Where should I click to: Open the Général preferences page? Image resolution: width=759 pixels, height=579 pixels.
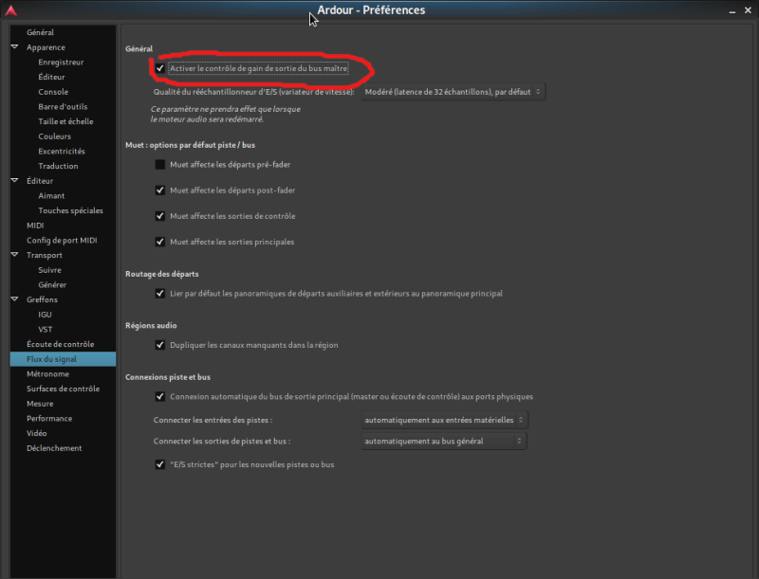40,32
